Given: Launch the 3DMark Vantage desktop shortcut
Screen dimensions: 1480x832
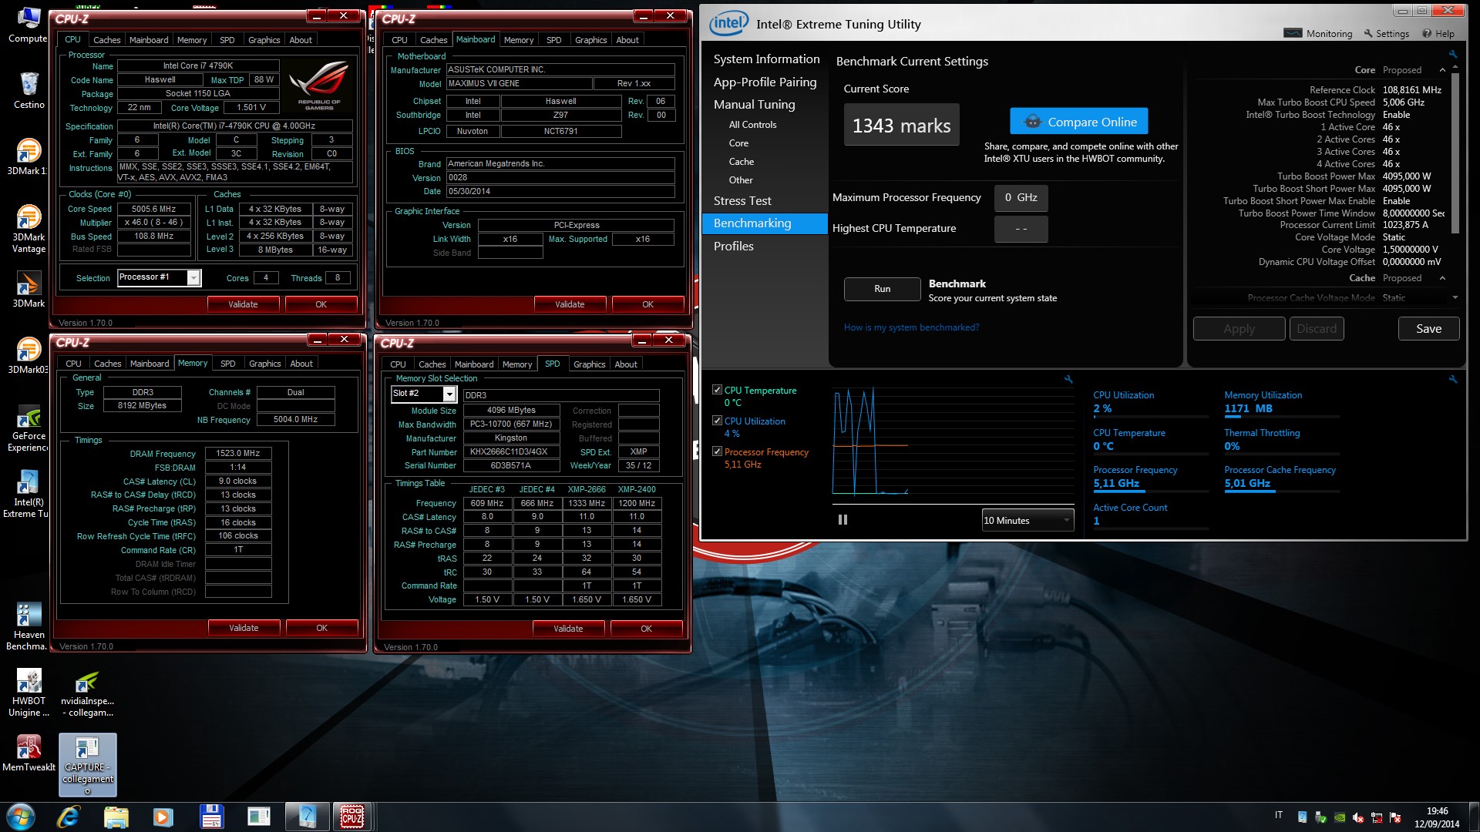Looking at the screenshot, I should (29, 229).
